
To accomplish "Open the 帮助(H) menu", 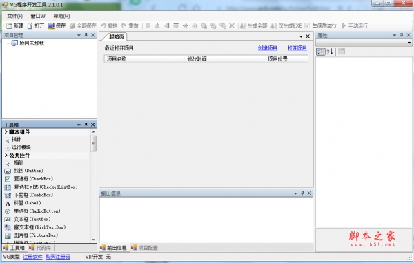I will (61, 16).
